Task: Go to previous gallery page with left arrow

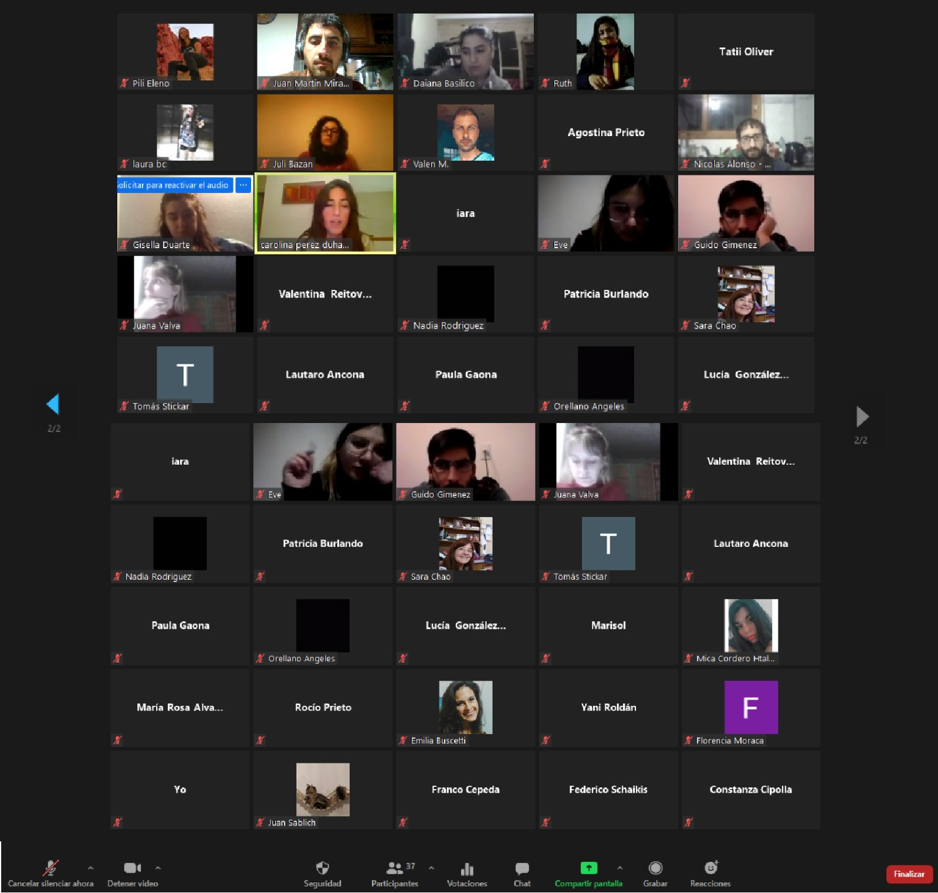Action: [x=53, y=404]
